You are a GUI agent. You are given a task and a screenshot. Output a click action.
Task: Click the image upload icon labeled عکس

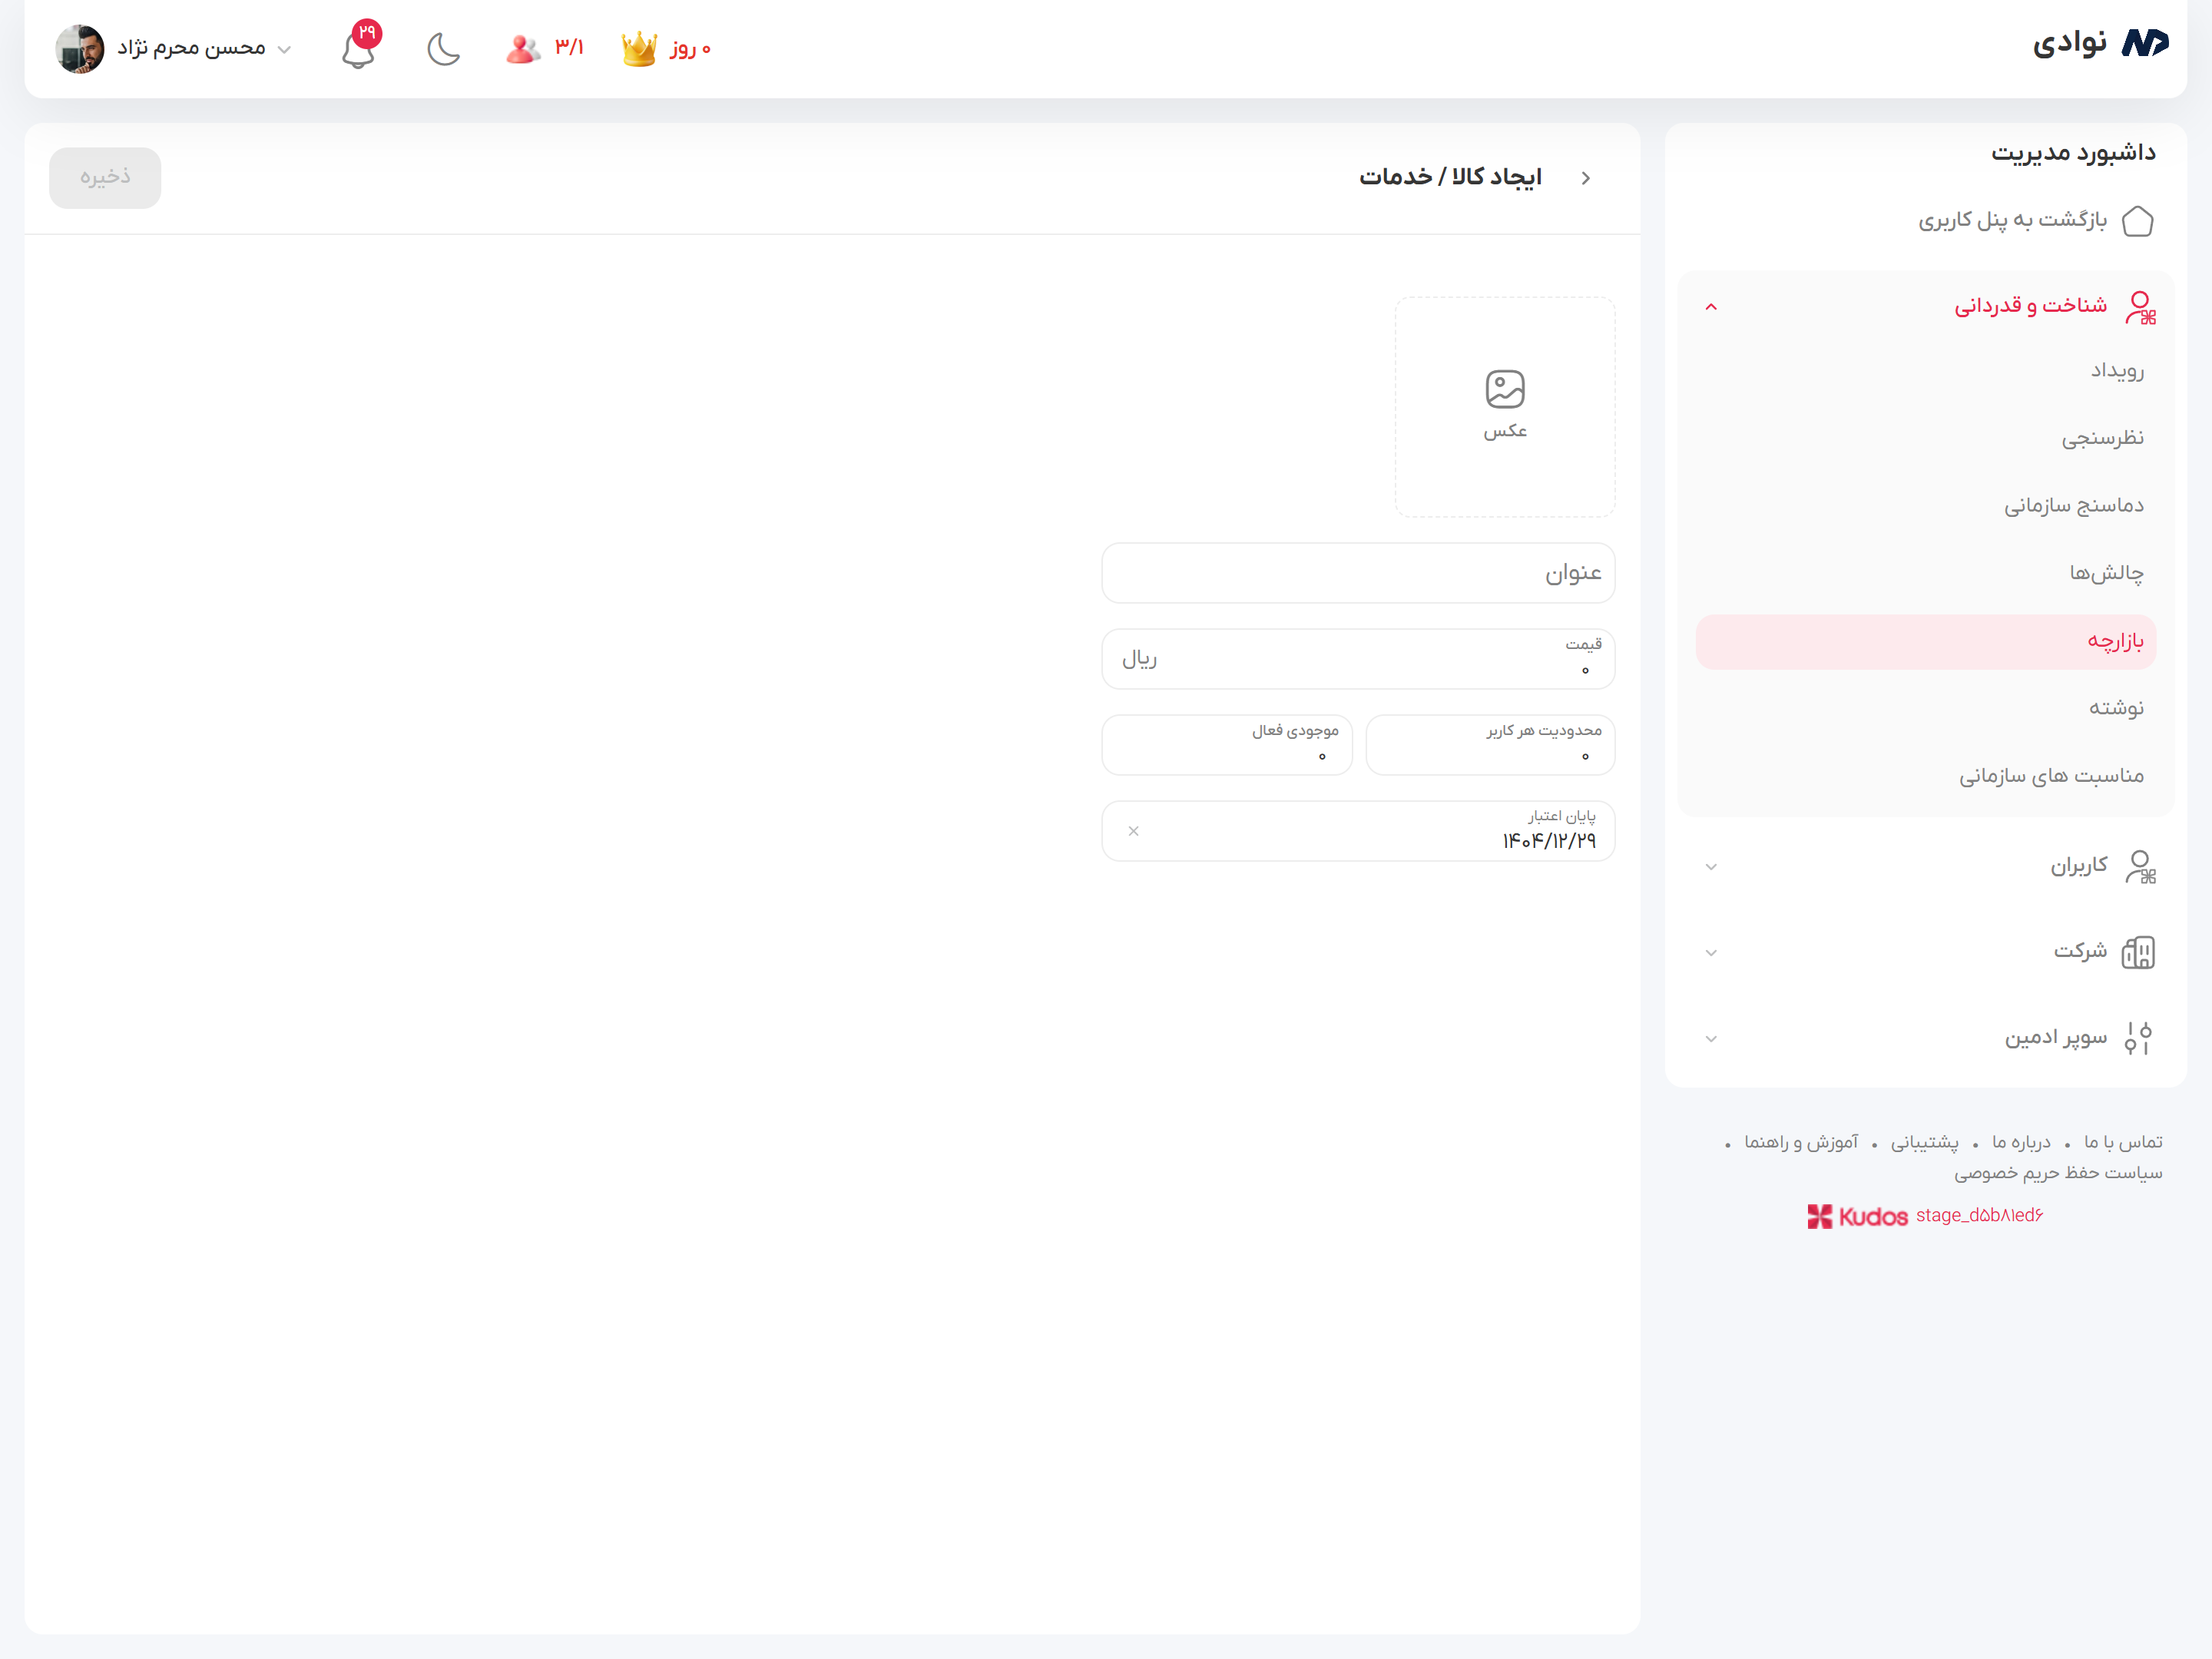[1504, 390]
